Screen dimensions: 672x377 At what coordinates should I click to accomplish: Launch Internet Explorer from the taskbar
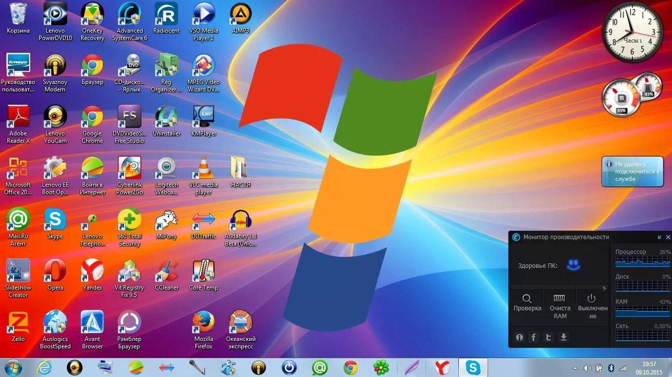click(44, 368)
